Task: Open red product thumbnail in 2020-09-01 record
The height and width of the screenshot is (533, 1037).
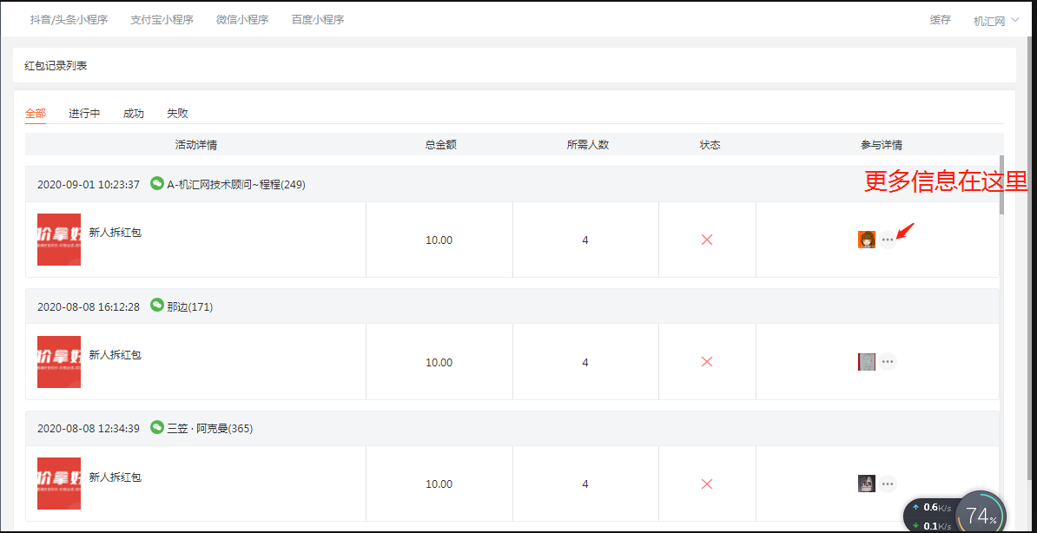Action: [59, 240]
